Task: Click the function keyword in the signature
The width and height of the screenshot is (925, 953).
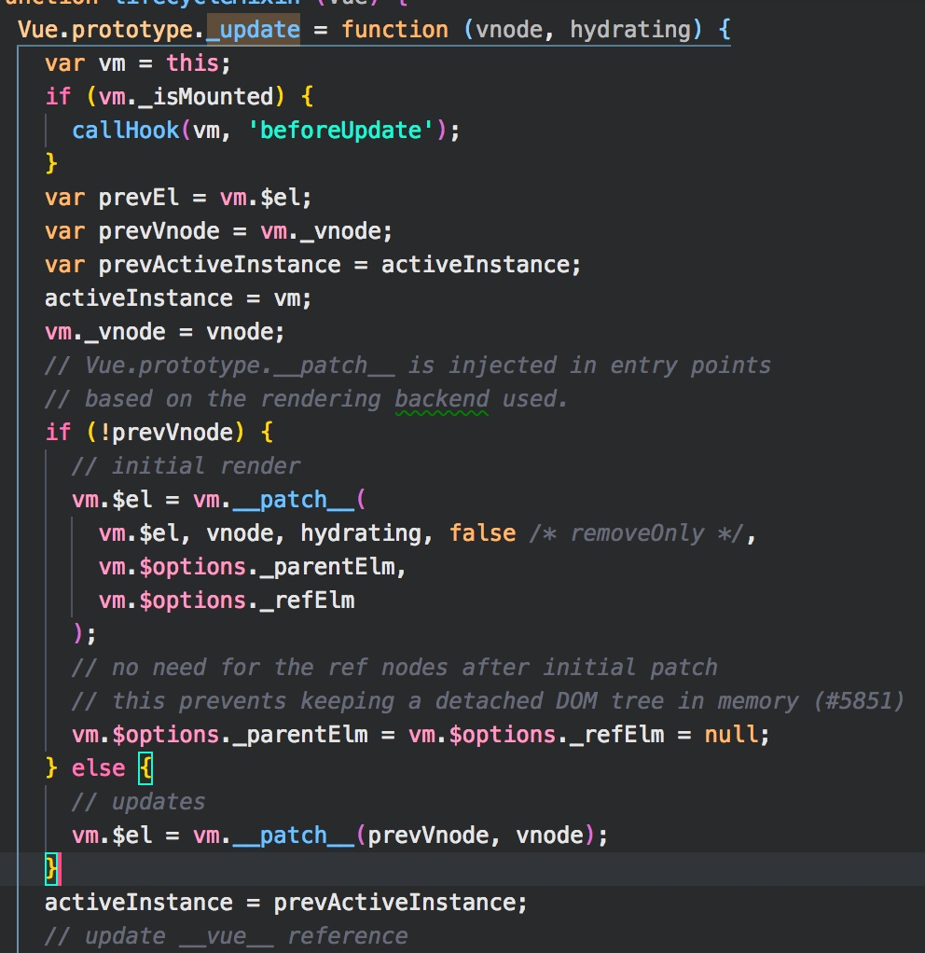Action: click(394, 29)
